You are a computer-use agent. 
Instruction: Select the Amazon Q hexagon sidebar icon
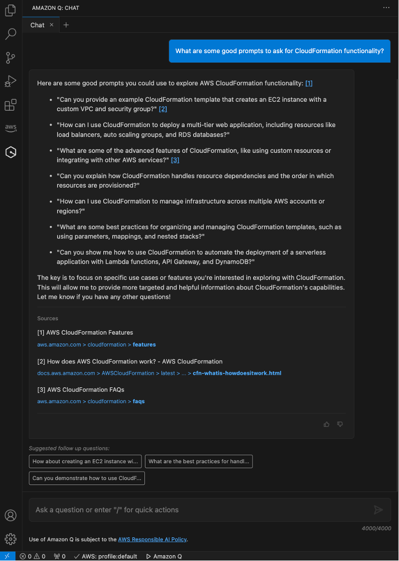click(10, 152)
